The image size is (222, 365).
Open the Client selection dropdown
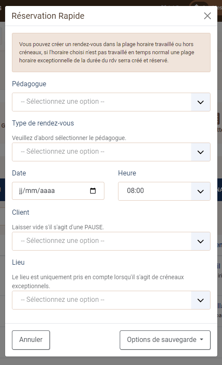(111, 241)
